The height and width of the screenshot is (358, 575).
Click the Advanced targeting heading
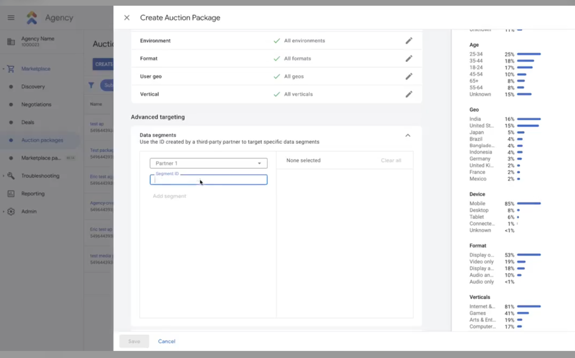tap(158, 117)
